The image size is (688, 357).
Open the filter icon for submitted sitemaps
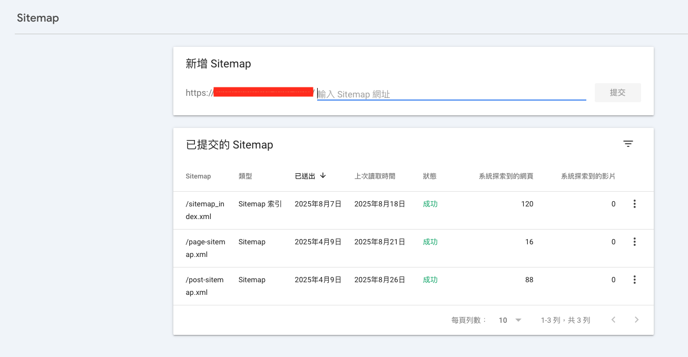(x=628, y=144)
